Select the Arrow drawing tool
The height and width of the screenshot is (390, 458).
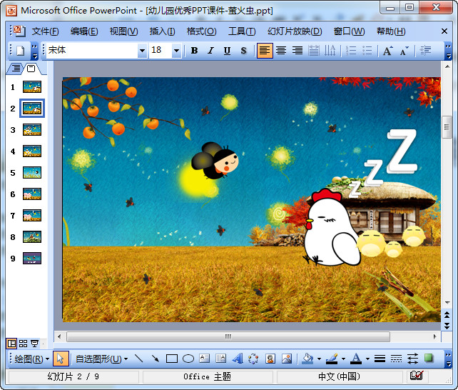tap(155, 359)
